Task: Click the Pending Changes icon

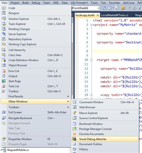Action: [x=4, y=29]
